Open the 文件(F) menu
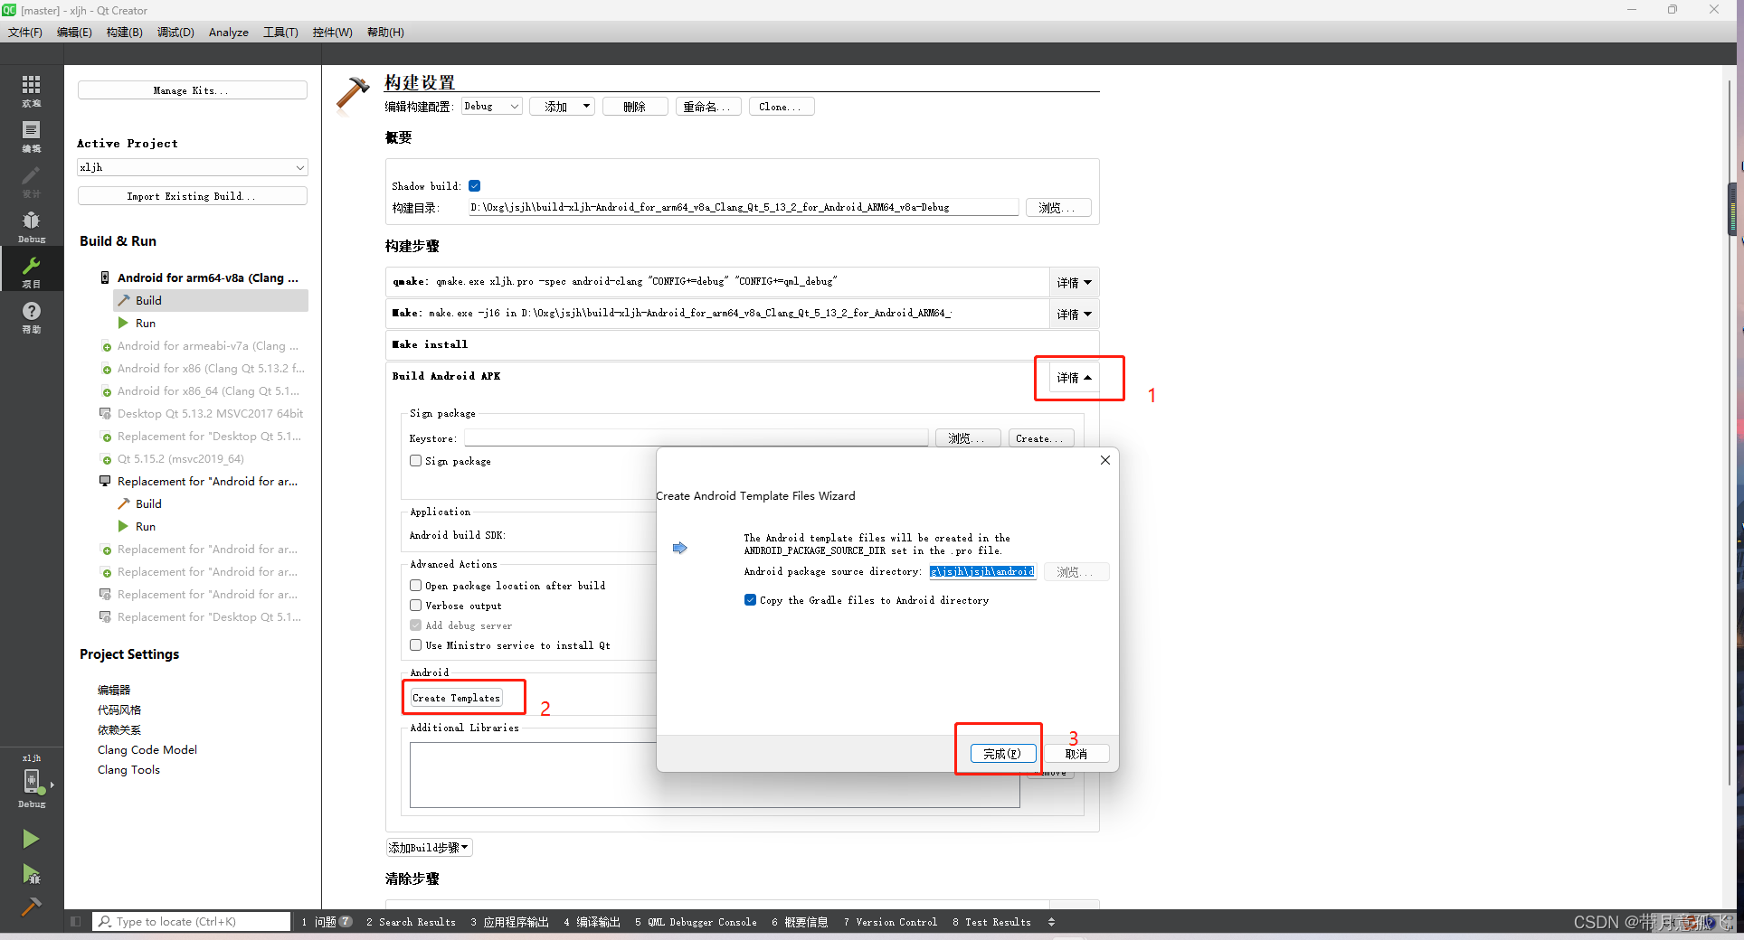Screen dimensions: 1744x940 (25, 33)
